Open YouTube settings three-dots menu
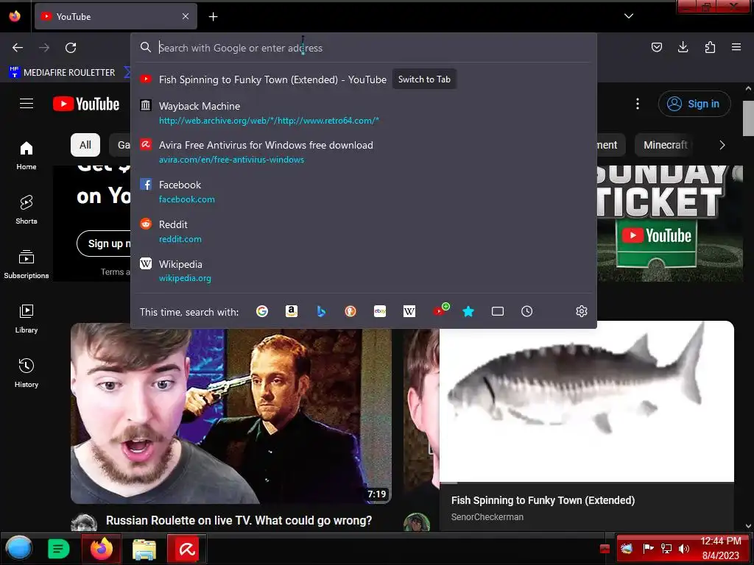Image resolution: width=754 pixels, height=565 pixels. (638, 104)
